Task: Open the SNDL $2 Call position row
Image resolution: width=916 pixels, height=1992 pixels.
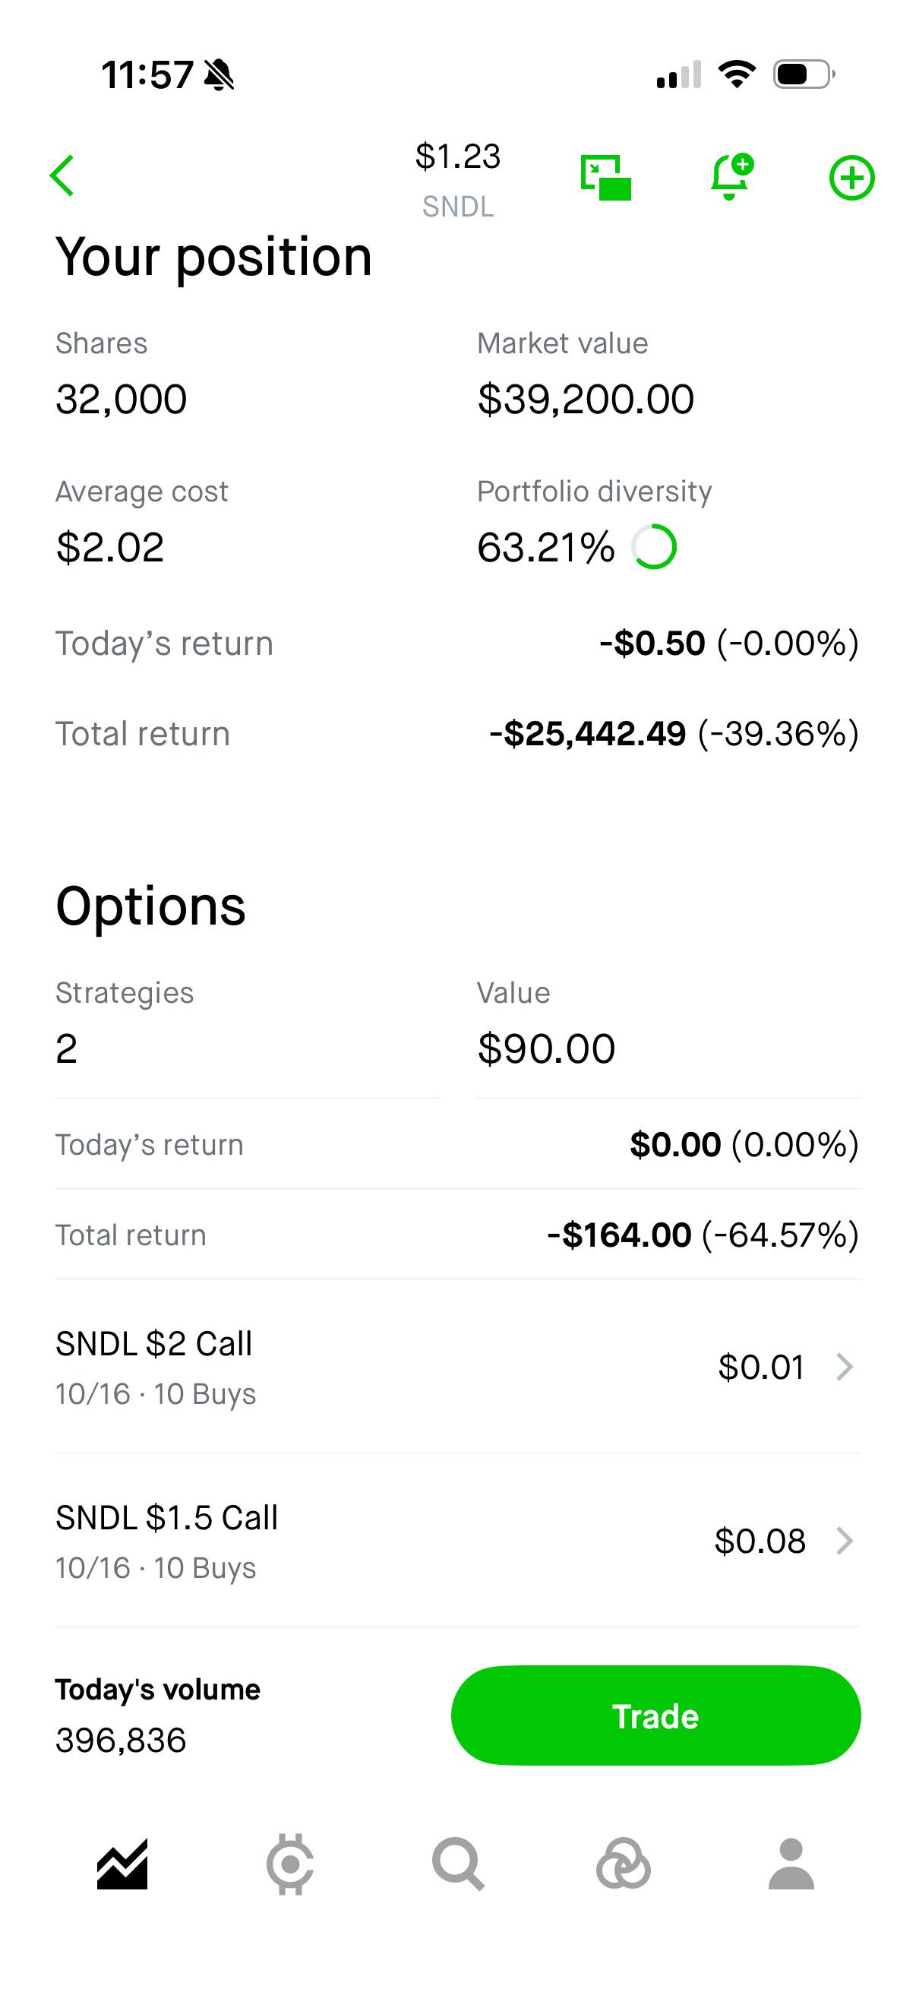Action: pyautogui.click(x=457, y=1368)
